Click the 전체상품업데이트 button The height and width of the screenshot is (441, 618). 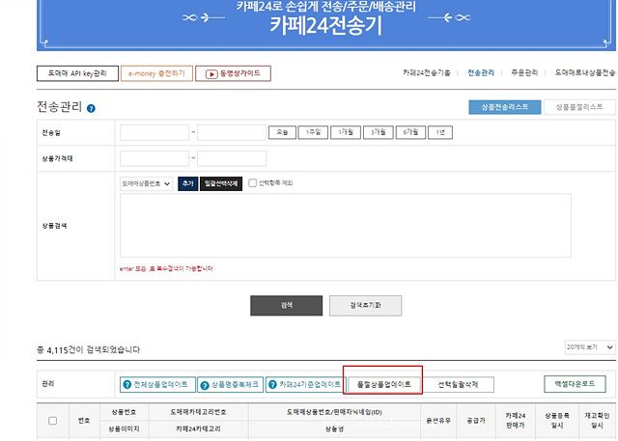coord(157,384)
